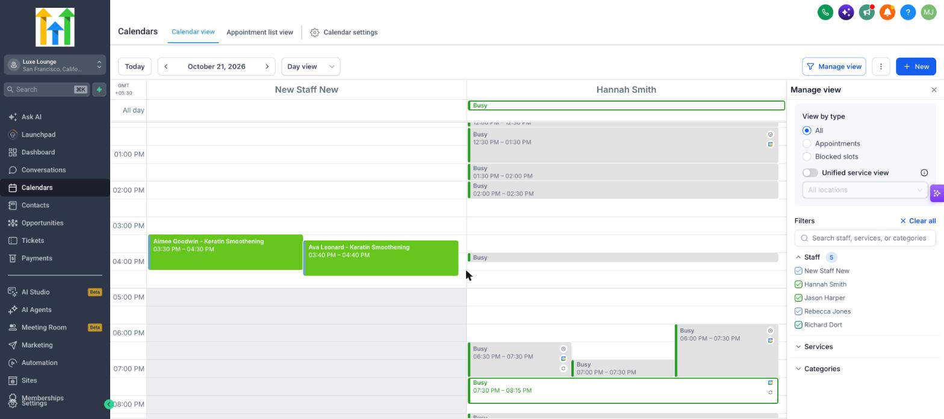Open the Luxe Lounge account switcher
The height and width of the screenshot is (419, 944).
coord(55,65)
